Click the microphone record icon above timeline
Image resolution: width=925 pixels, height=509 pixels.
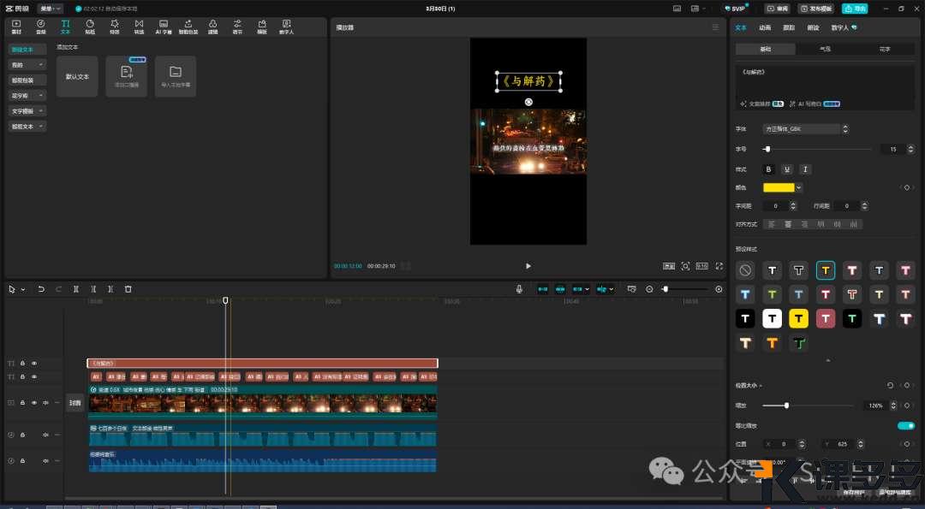(x=519, y=289)
